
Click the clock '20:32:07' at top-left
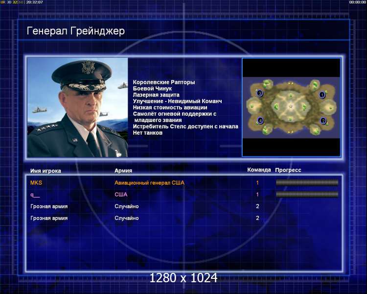[x=34, y=2]
